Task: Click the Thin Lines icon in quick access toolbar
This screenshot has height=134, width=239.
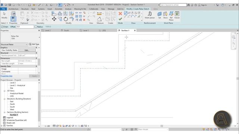Action: [x=60, y=5]
